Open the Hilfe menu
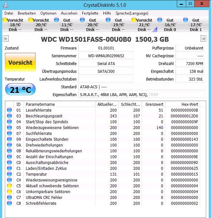Viewport: 211px width, 218px height. [107, 13]
